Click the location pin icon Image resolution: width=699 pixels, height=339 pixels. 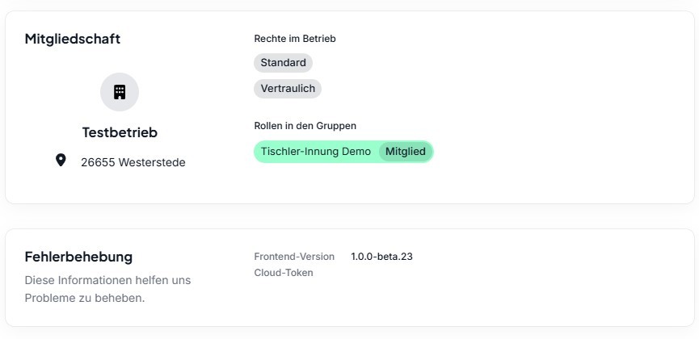pos(61,160)
